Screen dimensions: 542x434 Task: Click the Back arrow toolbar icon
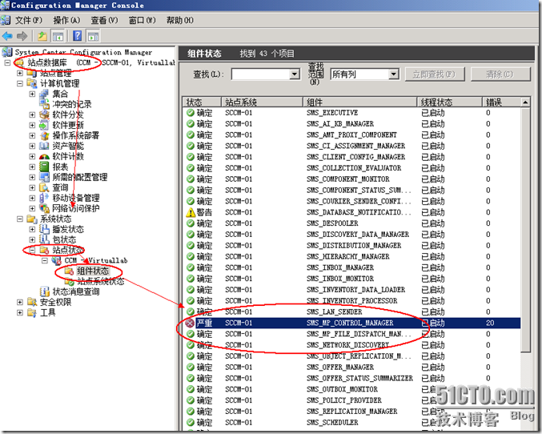click(x=7, y=36)
